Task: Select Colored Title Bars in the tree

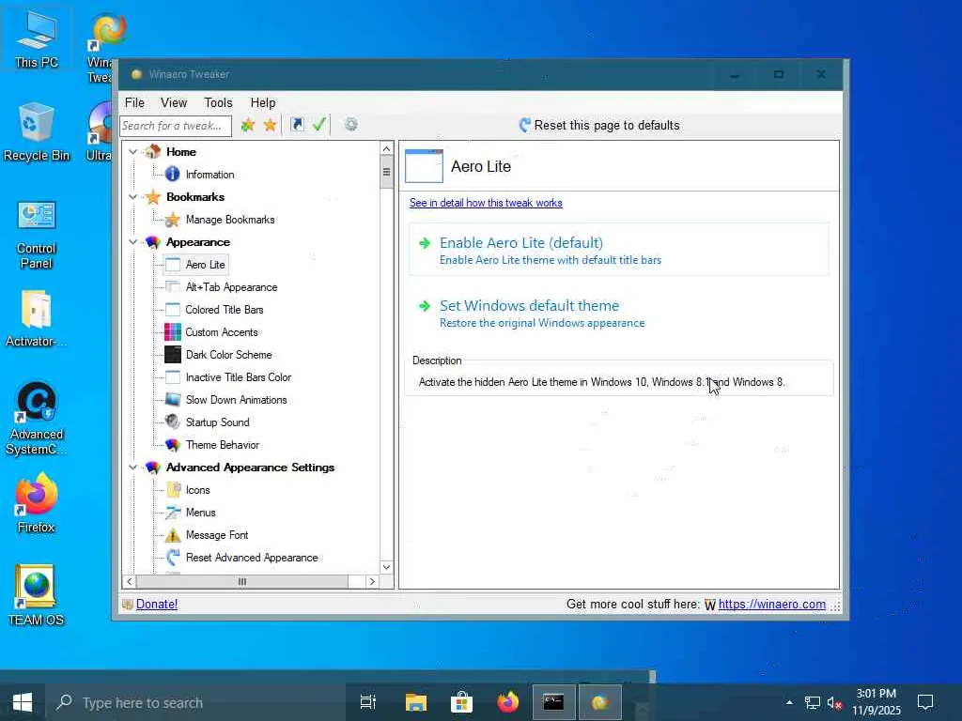Action: click(x=225, y=310)
